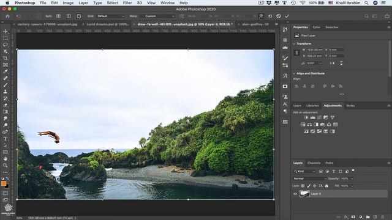392x220 pixels.
Task: Toggle lock all padlock icon
Action: click(326, 186)
